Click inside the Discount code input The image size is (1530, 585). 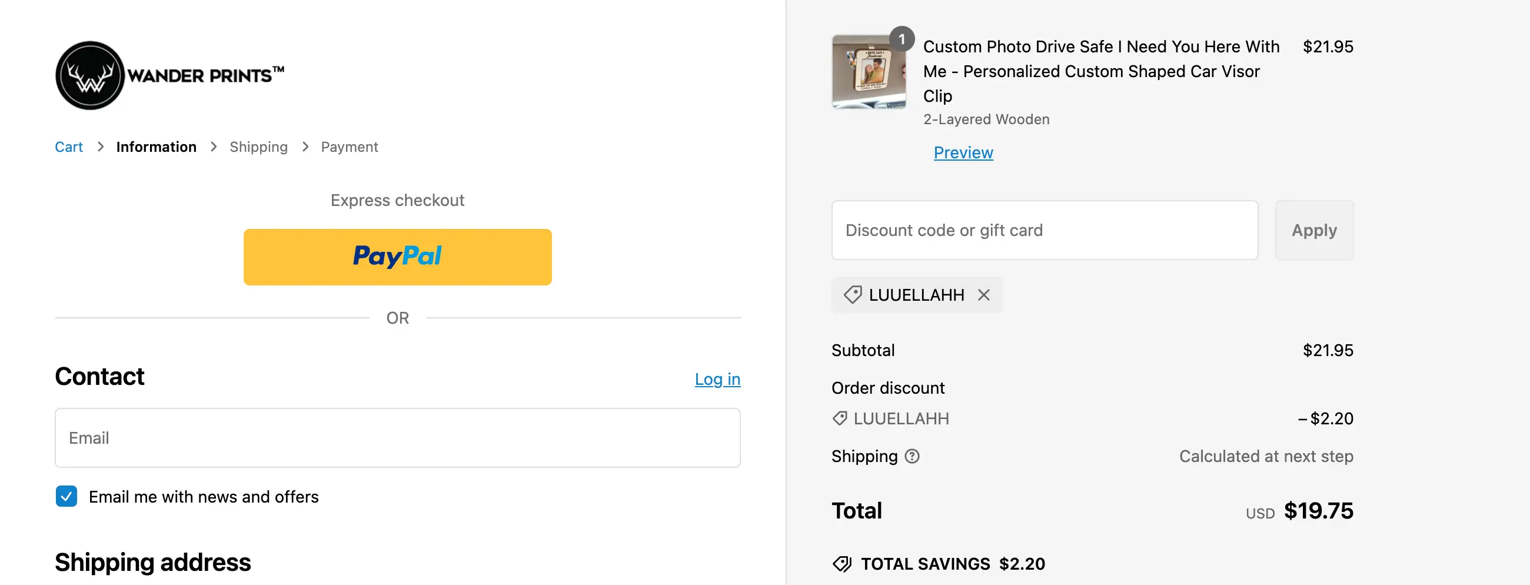coord(1045,230)
